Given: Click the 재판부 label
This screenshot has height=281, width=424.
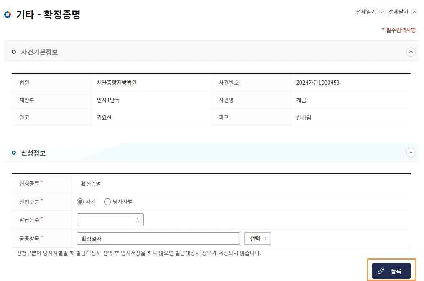Looking at the screenshot, I should point(27,100).
